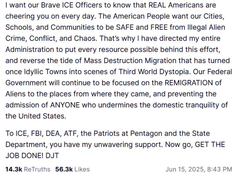Viewport: 236px width, 177px height.
Task: Click the words Crime, Conflict, and Chaos
Action: tap(51, 38)
